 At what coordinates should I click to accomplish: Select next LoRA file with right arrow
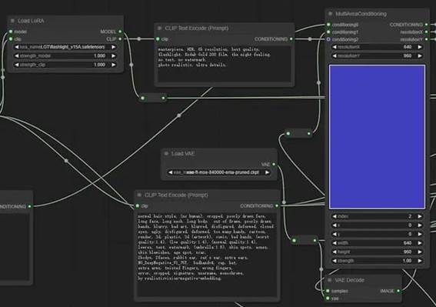coord(114,47)
